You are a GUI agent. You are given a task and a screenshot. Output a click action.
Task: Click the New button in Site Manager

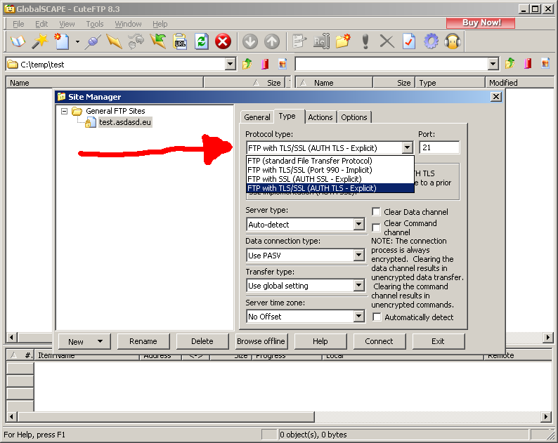point(84,341)
